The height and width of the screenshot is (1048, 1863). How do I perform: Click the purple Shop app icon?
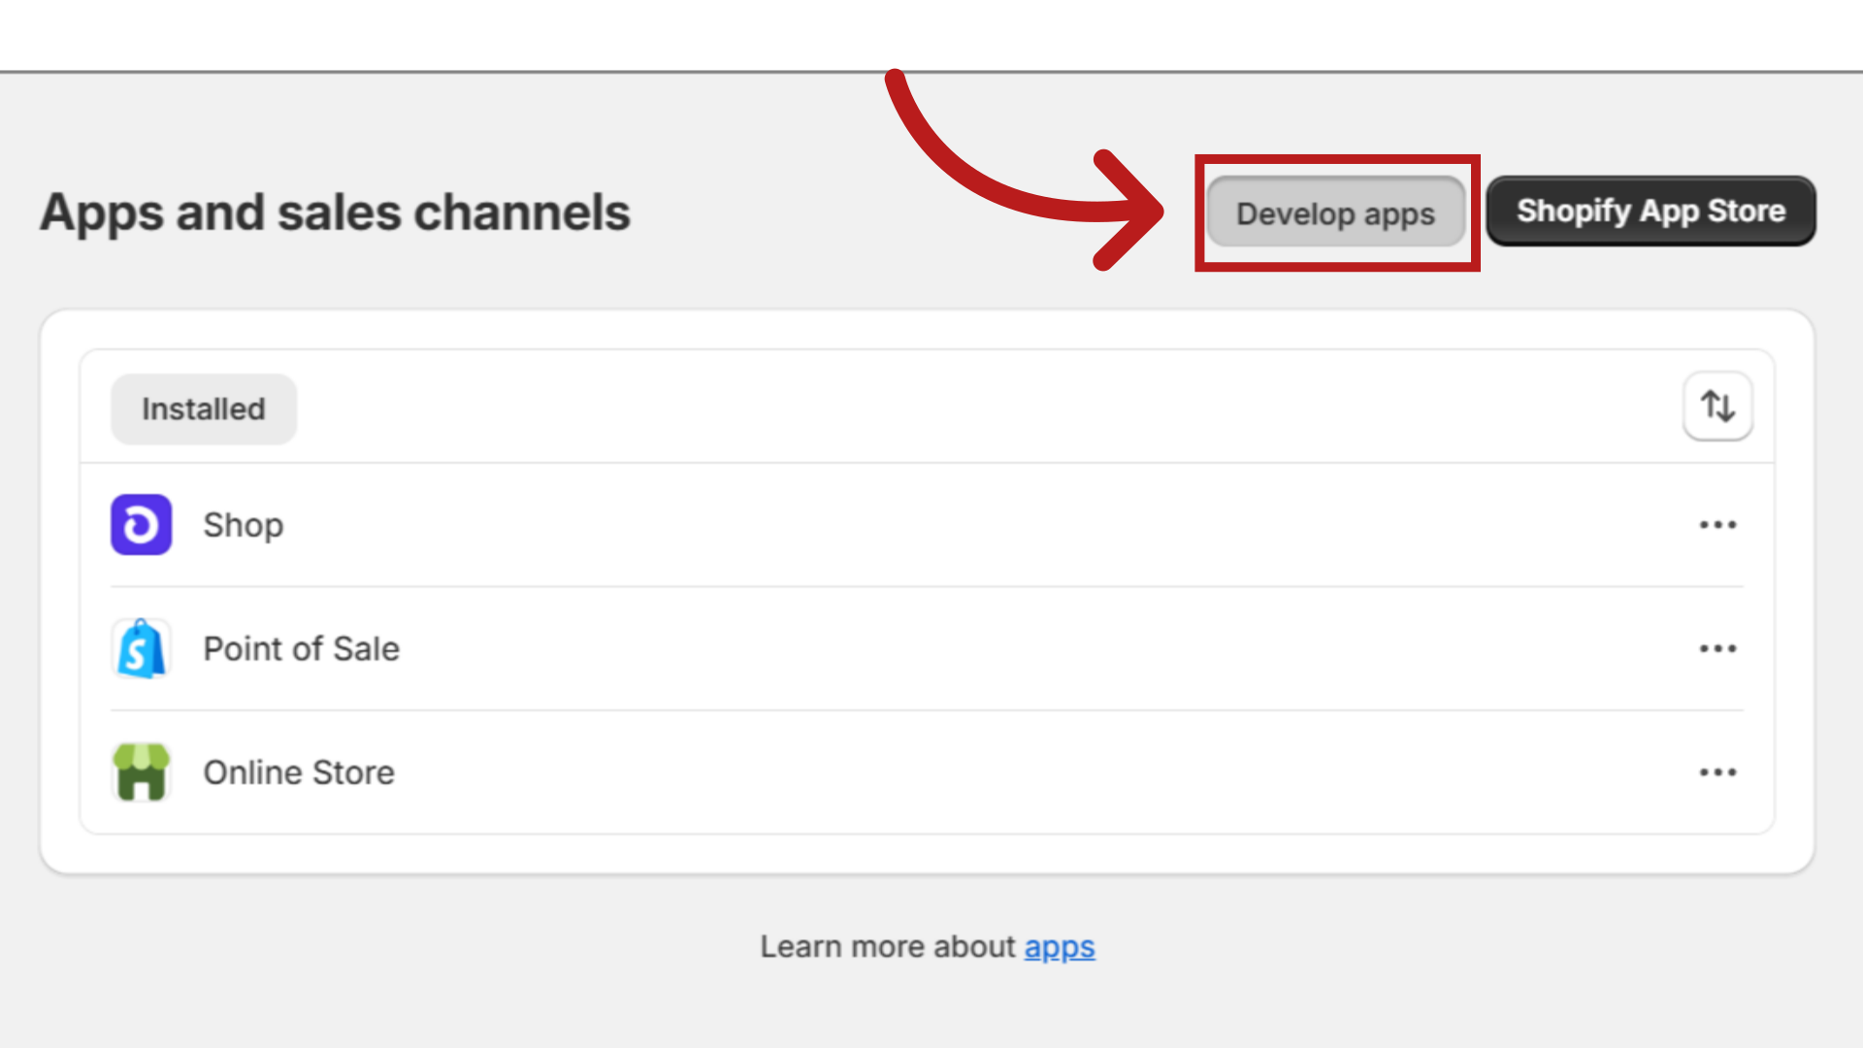coord(142,525)
